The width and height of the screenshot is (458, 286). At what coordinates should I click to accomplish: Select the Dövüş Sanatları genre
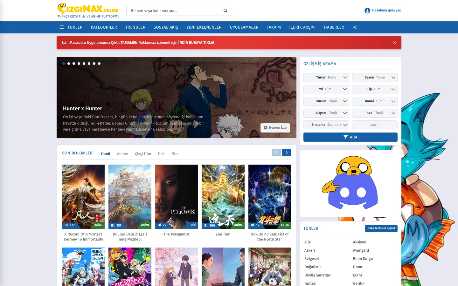(x=318, y=275)
